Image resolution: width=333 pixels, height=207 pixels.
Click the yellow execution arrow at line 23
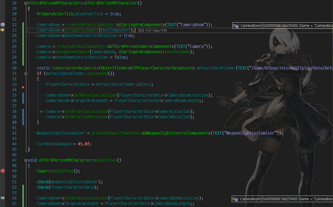pos(2,30)
